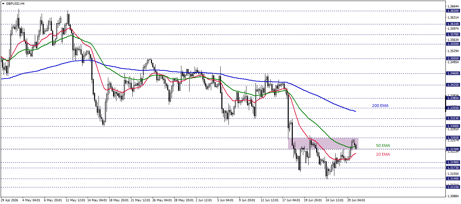
Task: Click the 29 Apr 2026 date label
Action: click(x=10, y=200)
